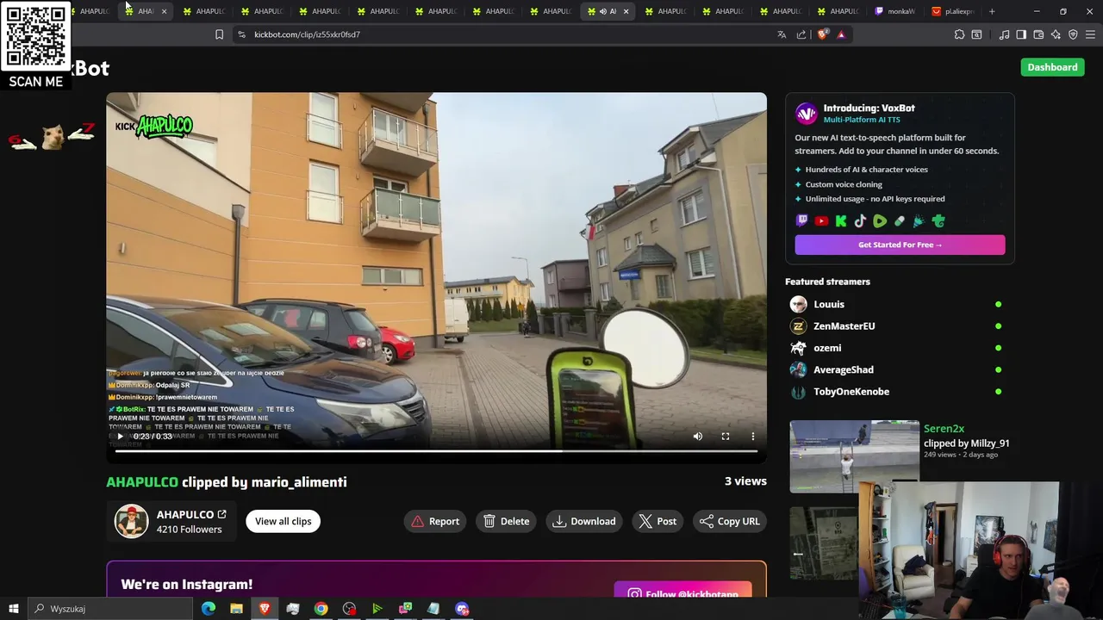Click the share page icon

click(801, 34)
